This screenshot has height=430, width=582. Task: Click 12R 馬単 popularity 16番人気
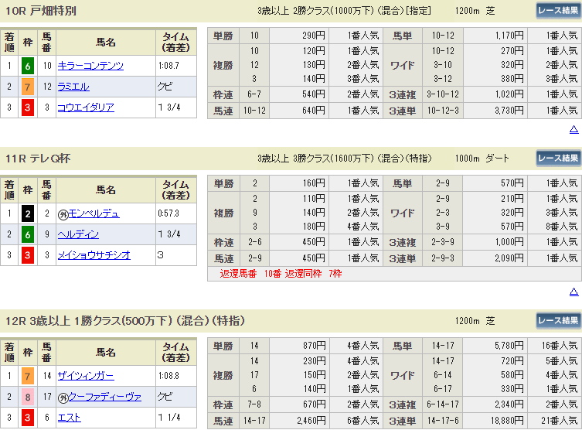[x=559, y=346]
